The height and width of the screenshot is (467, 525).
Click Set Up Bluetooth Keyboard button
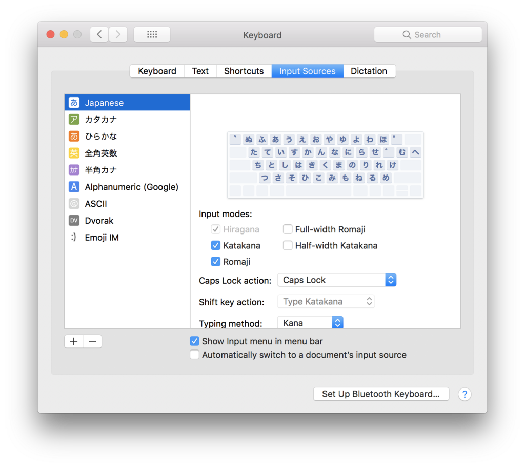381,394
